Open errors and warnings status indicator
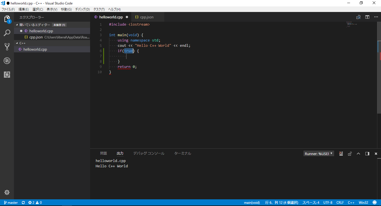The height and width of the screenshot is (206, 381). pyautogui.click(x=35, y=203)
